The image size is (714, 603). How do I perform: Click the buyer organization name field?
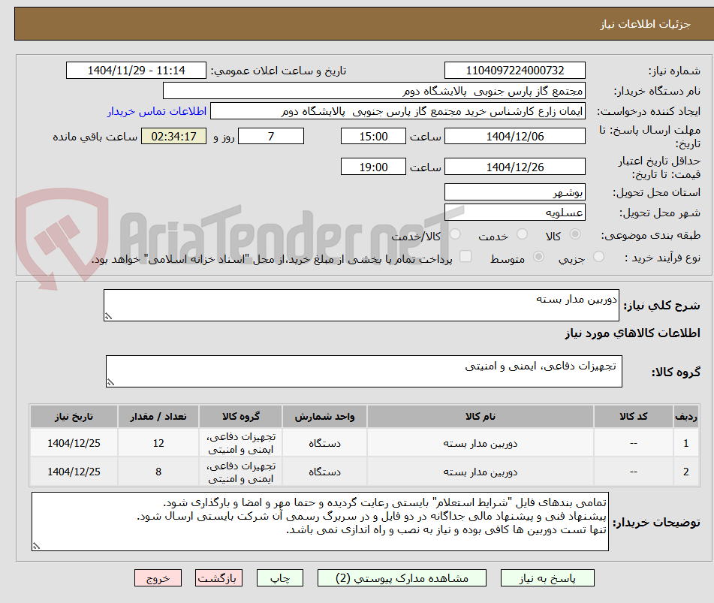point(374,91)
